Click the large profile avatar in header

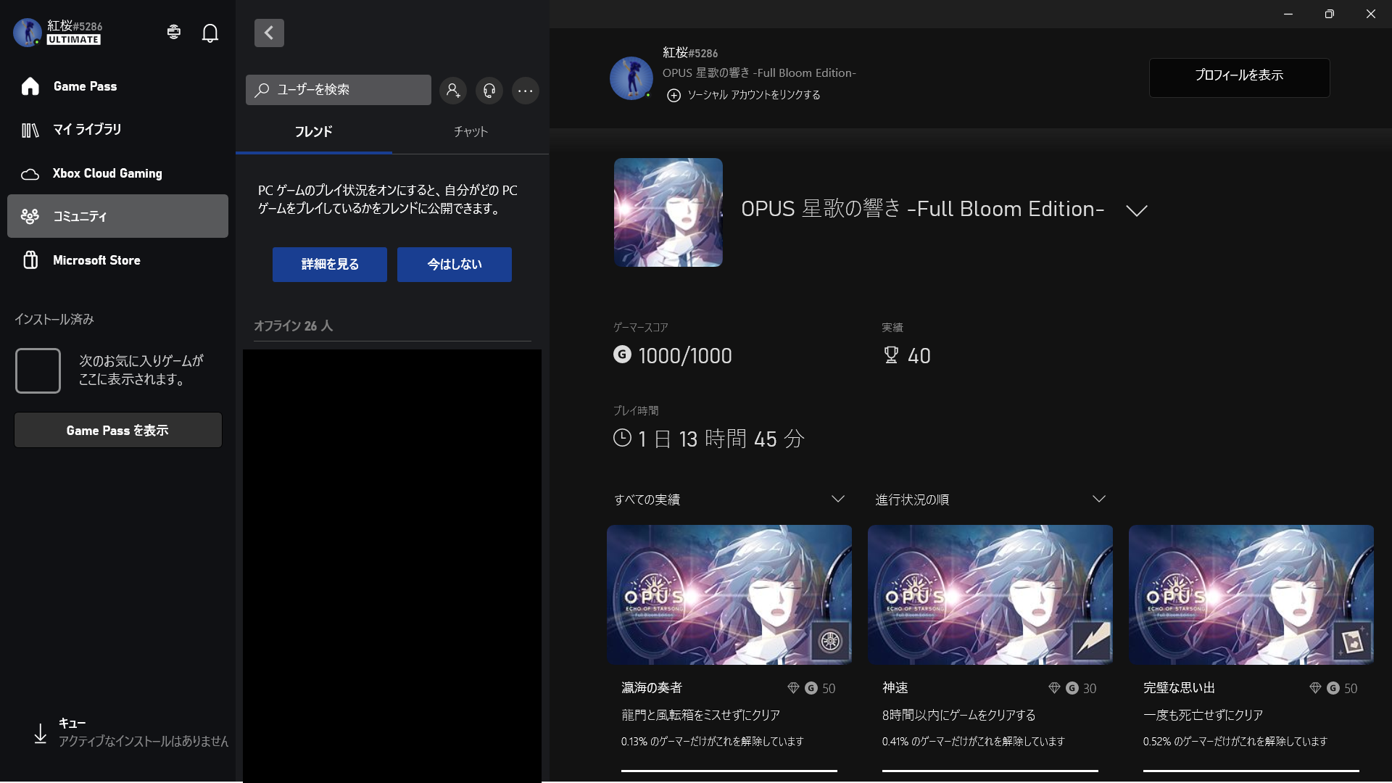pos(631,78)
